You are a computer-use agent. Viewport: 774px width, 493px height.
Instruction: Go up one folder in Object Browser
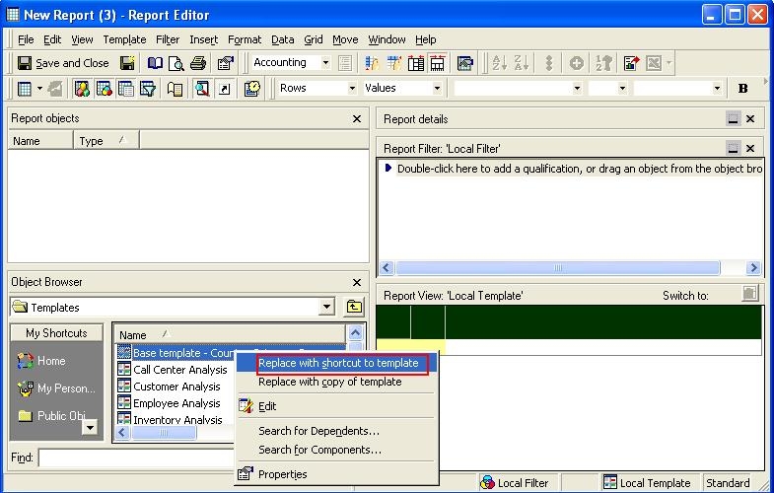point(354,308)
